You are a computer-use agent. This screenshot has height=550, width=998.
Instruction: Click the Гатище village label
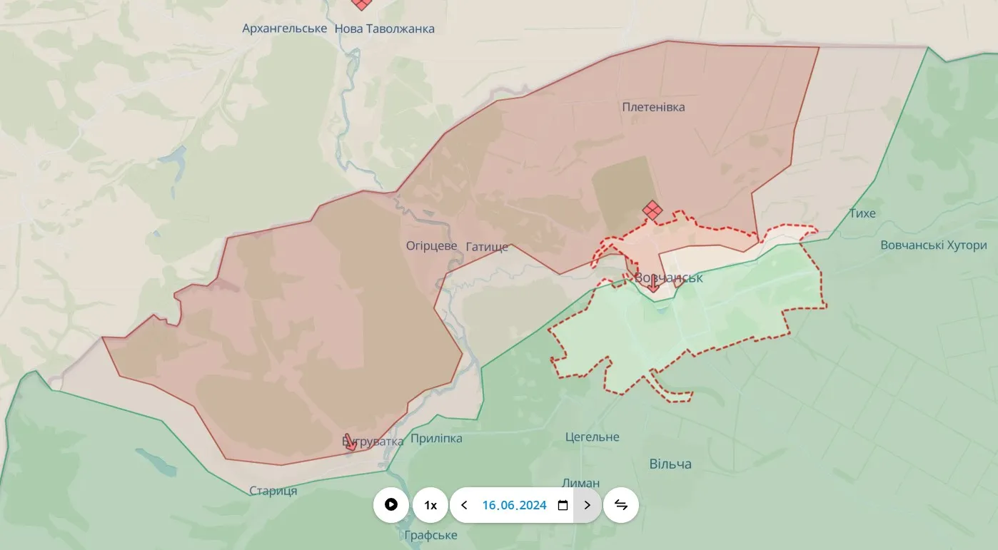488,245
